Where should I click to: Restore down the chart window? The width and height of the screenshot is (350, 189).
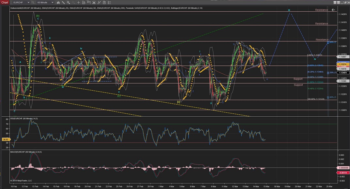click(x=345, y=3)
